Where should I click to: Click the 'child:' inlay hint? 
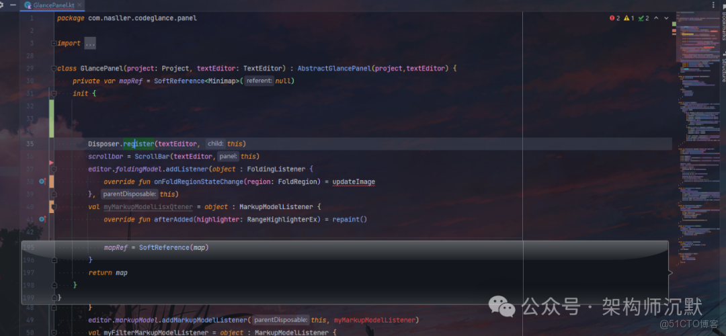(215, 144)
